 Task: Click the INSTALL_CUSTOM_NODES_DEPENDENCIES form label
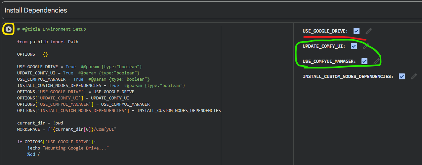(348, 77)
